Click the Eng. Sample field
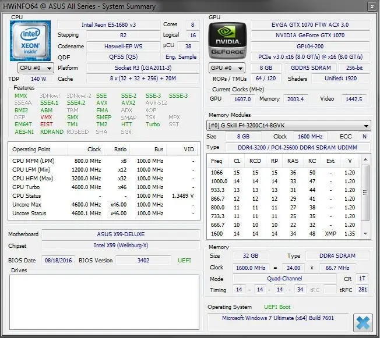The image size is (380, 338). [x=181, y=57]
